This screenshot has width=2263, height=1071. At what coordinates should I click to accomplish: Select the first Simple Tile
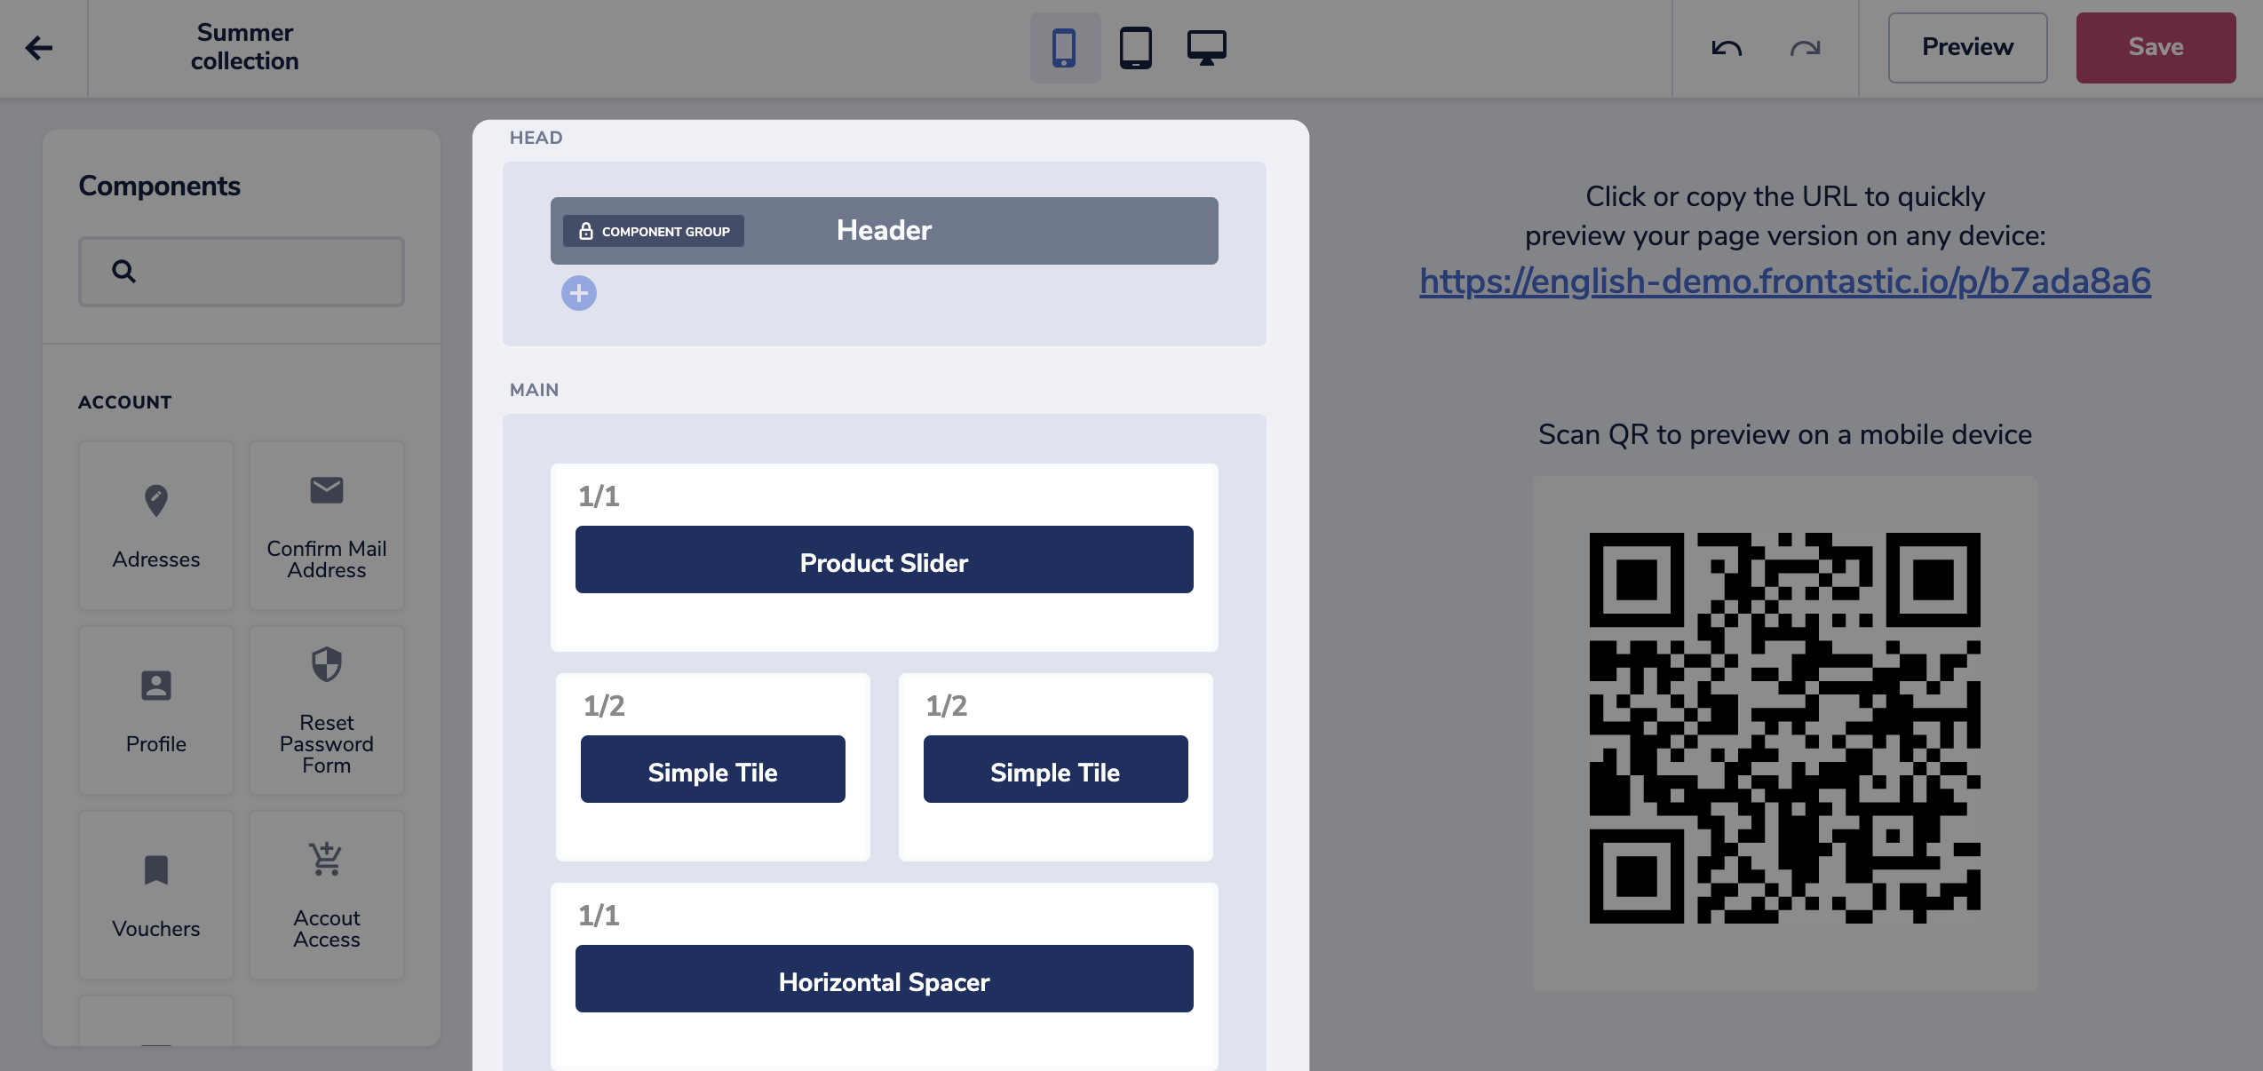[x=713, y=769]
